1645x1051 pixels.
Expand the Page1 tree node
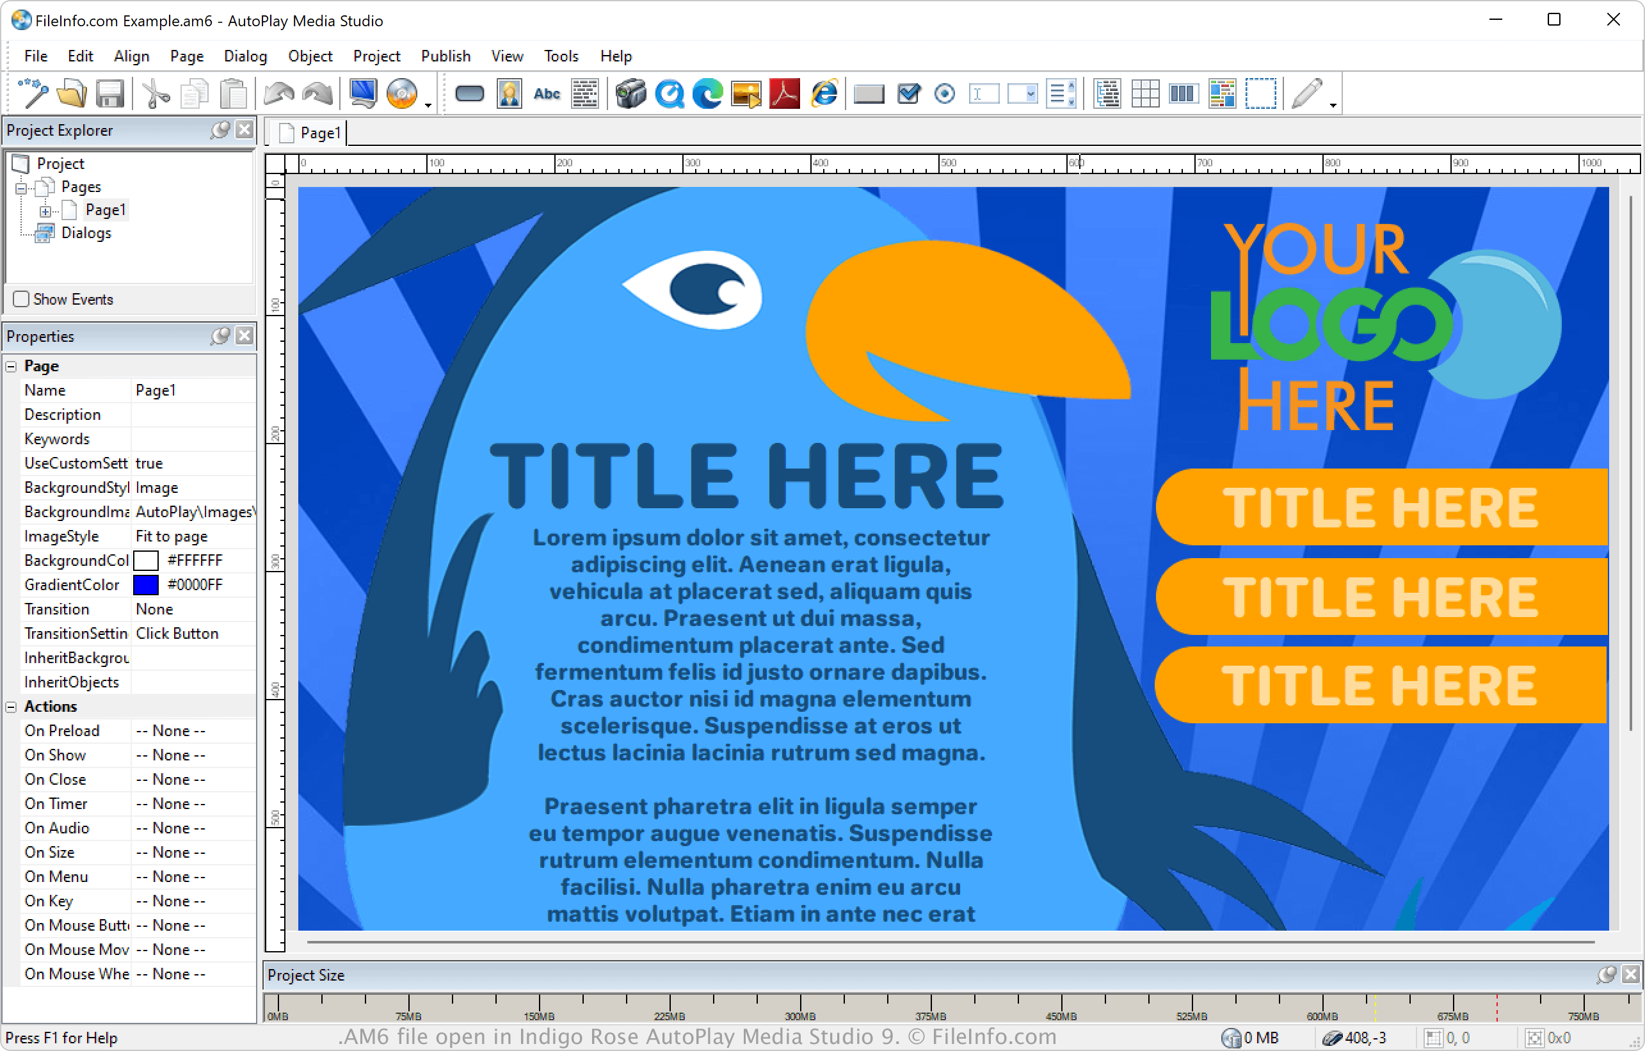[45, 211]
